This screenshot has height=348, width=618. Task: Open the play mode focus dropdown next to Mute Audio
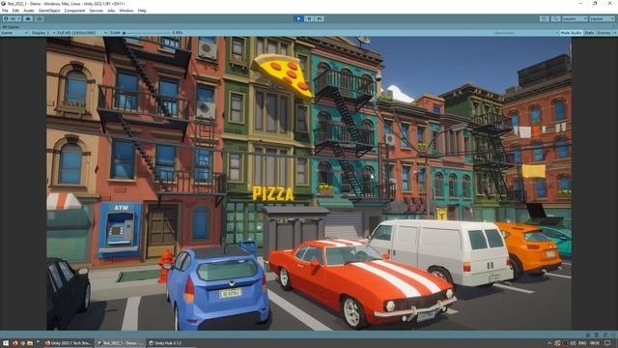[x=526, y=33]
